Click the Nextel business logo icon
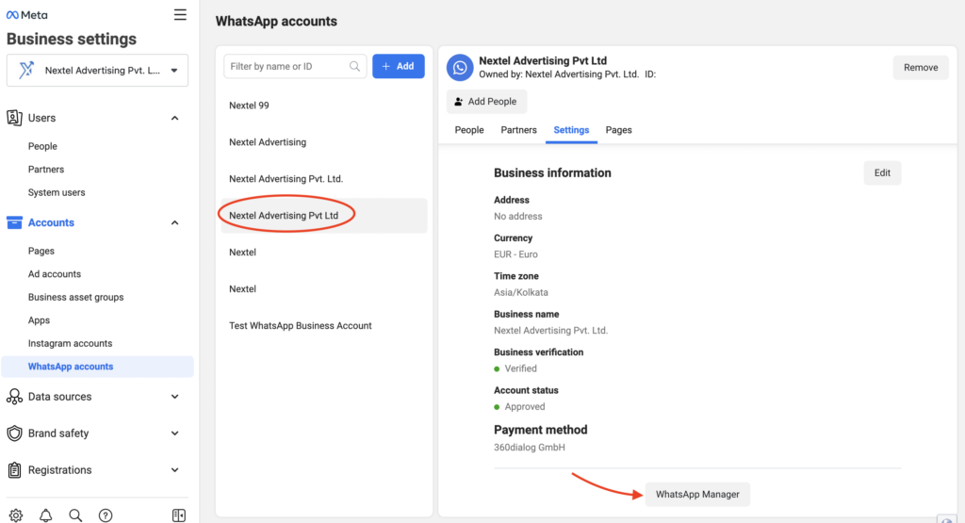The image size is (965, 523). [x=25, y=70]
